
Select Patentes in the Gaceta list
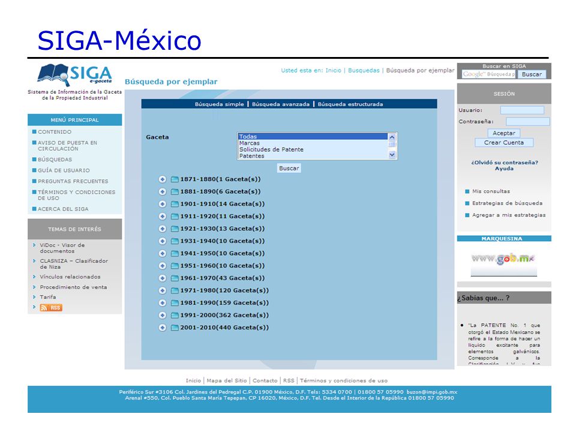(313, 156)
